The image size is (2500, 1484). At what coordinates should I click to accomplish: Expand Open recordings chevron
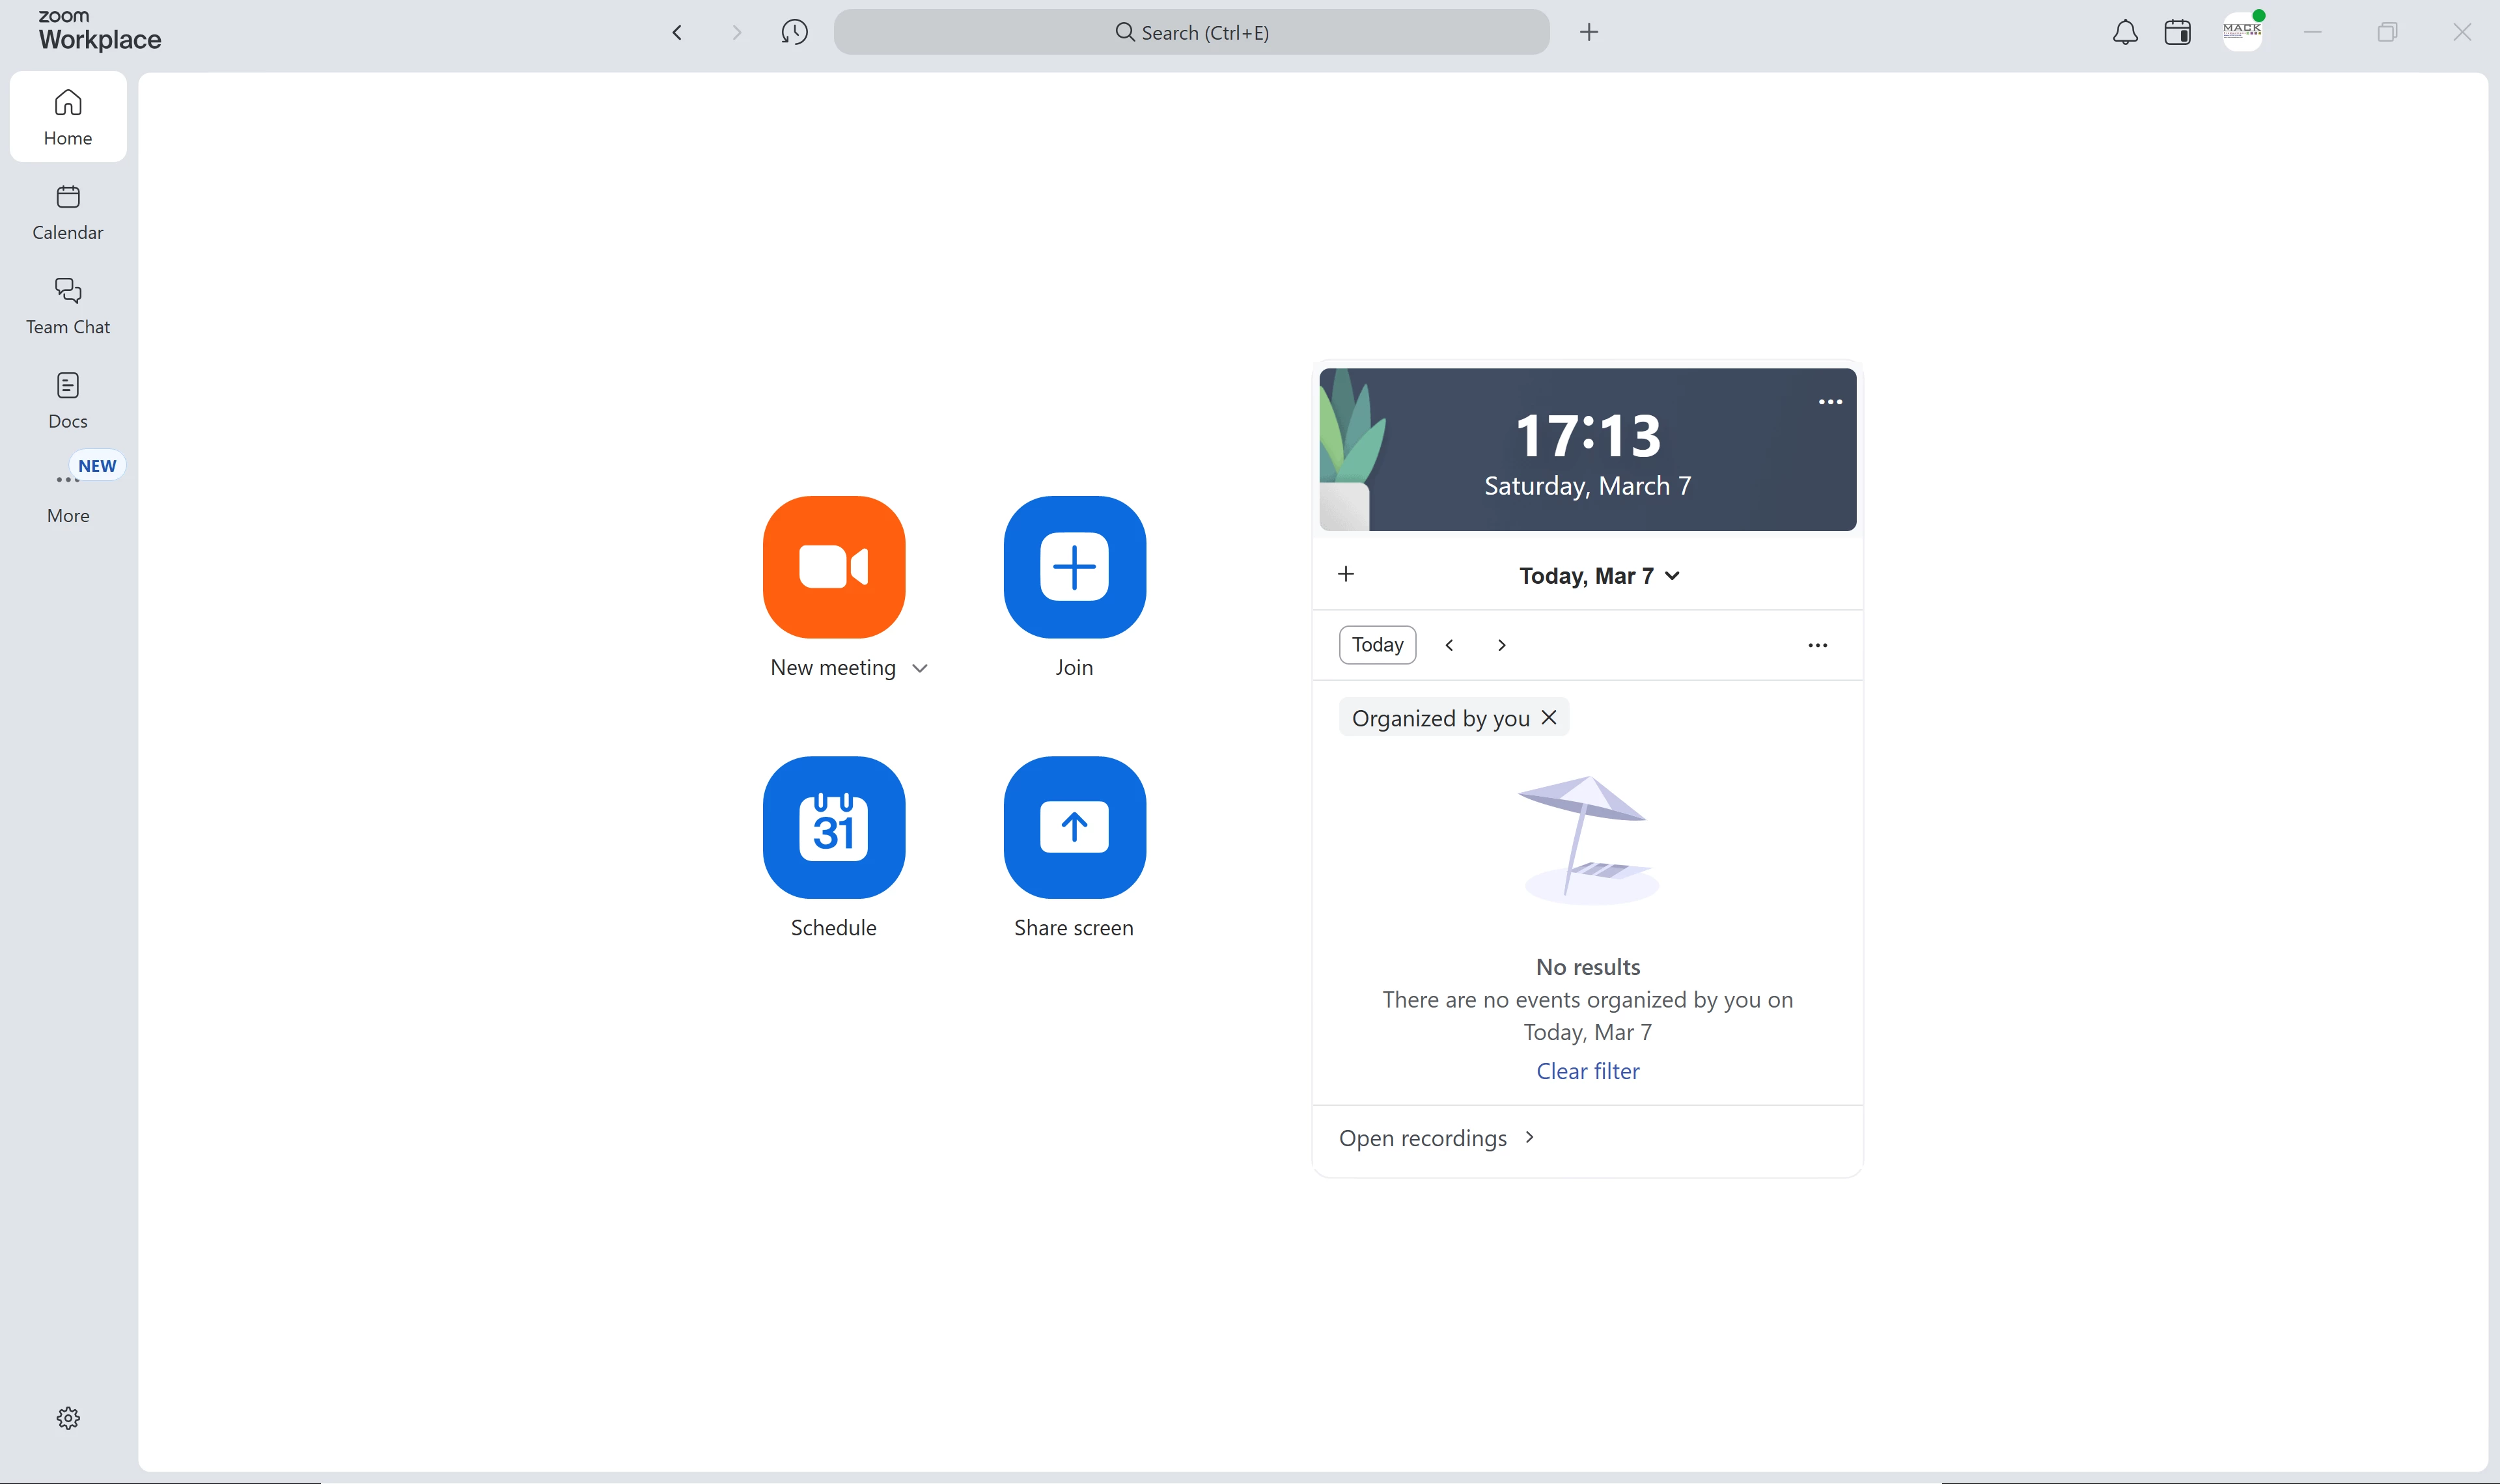click(1529, 1137)
